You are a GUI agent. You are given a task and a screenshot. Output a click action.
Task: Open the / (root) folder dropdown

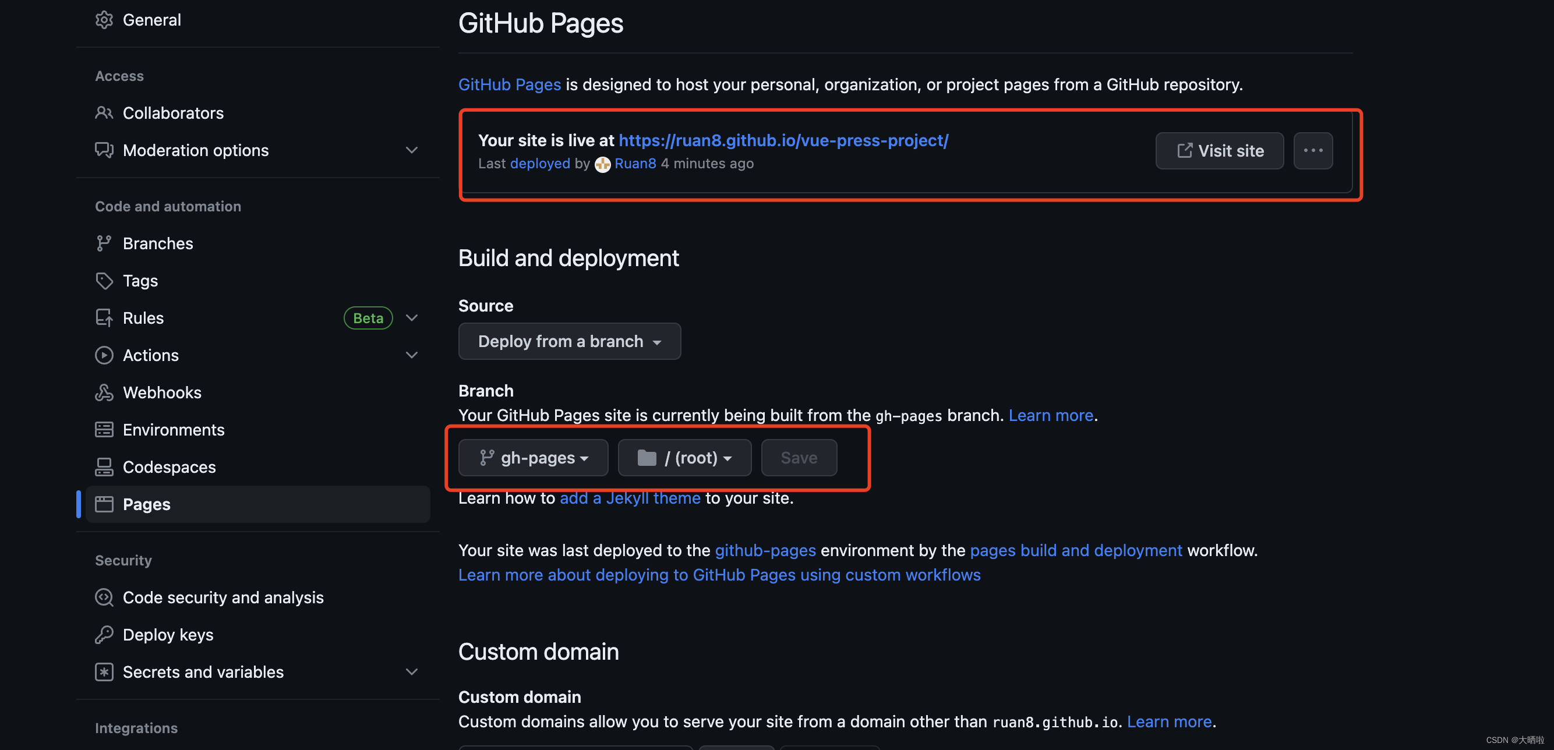tap(684, 458)
